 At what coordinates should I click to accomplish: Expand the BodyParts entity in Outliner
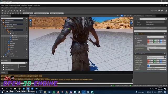point(7,43)
